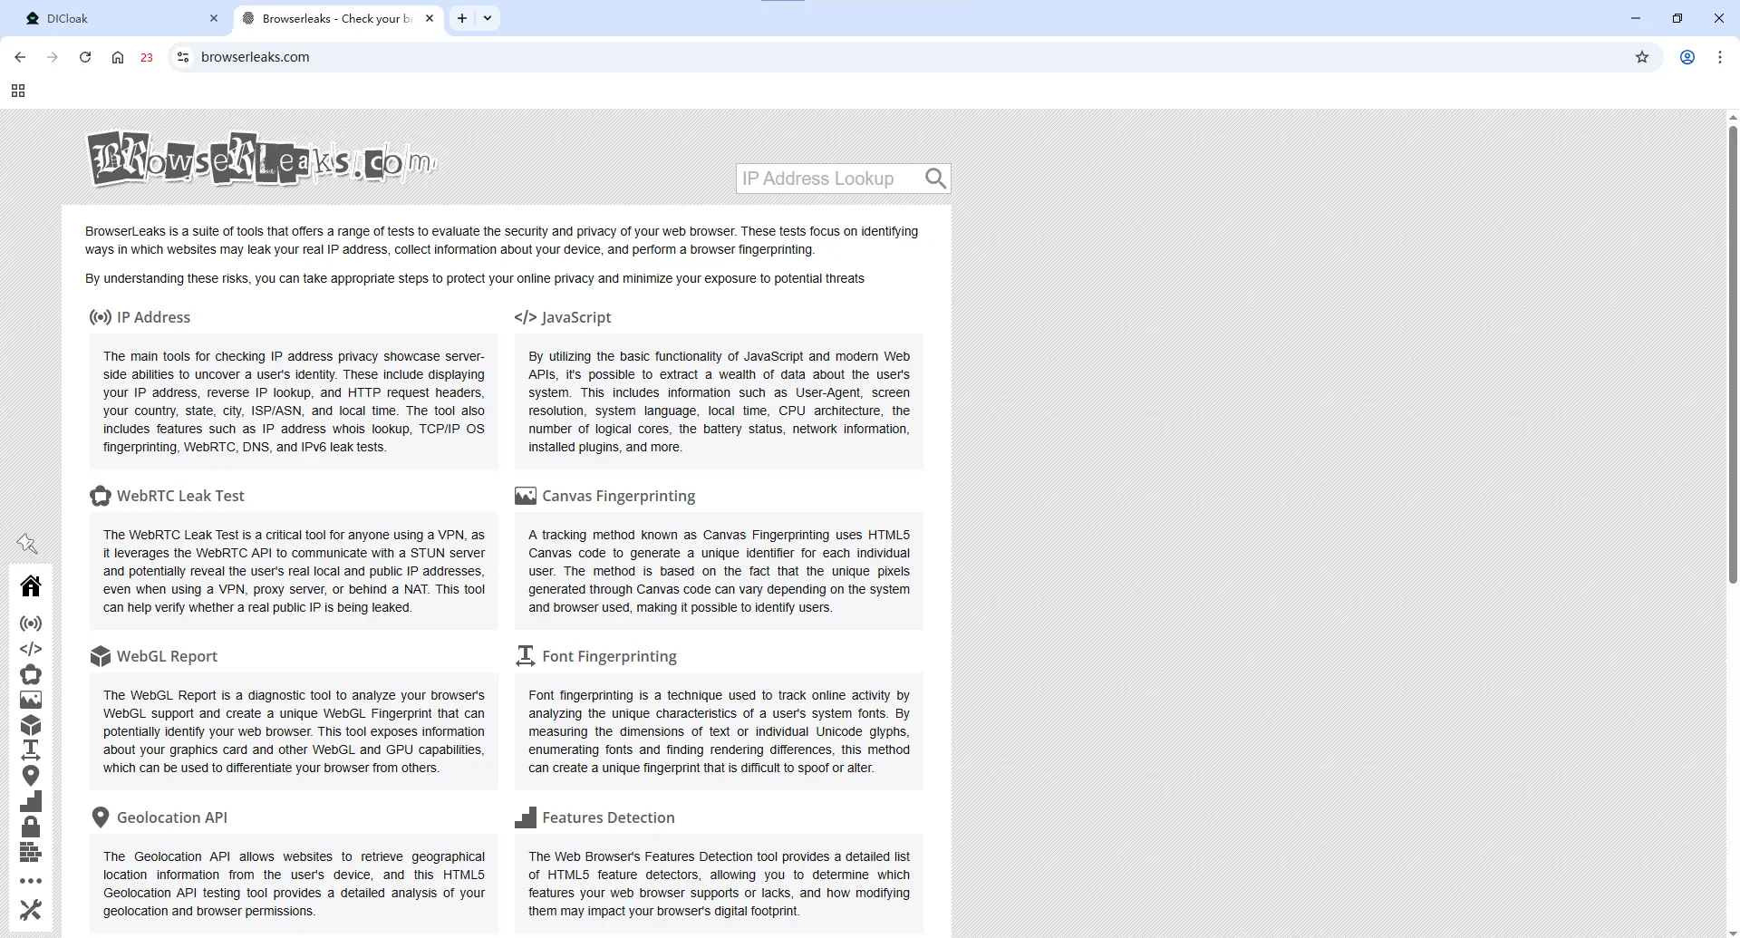
Task: Open the Canvas Fingerprinting heading link
Action: [x=618, y=496]
